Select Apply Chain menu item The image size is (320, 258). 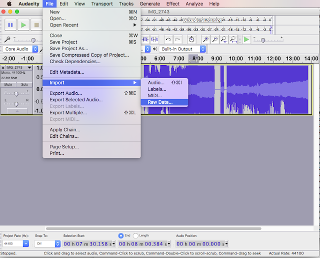(91, 130)
